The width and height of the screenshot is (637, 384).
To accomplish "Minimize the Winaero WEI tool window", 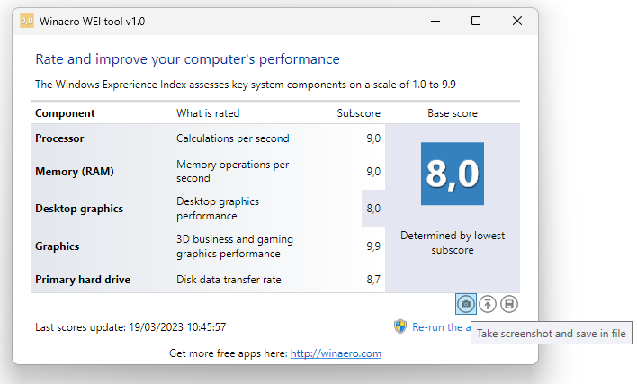I will (435, 21).
